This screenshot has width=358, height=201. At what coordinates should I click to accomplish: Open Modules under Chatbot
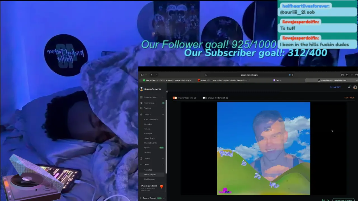[148, 124]
